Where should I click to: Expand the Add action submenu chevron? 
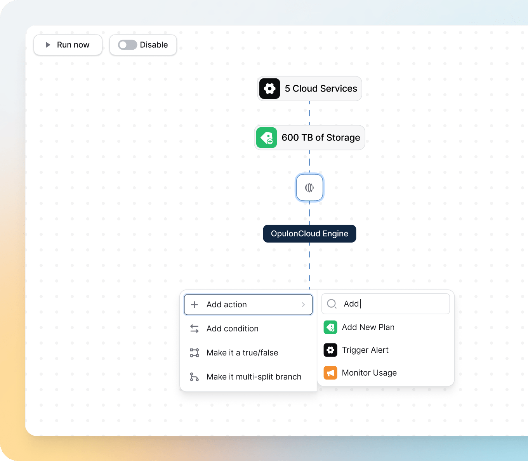[303, 305]
